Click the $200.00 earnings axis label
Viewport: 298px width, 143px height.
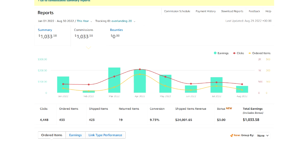click(x=42, y=71)
